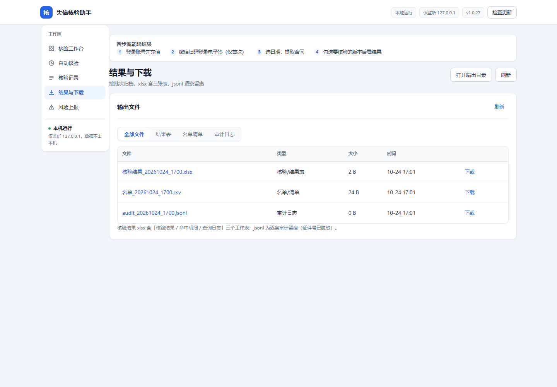The image size is (557, 387).
Task: Click the 本地运行 badge in header
Action: (x=404, y=12)
